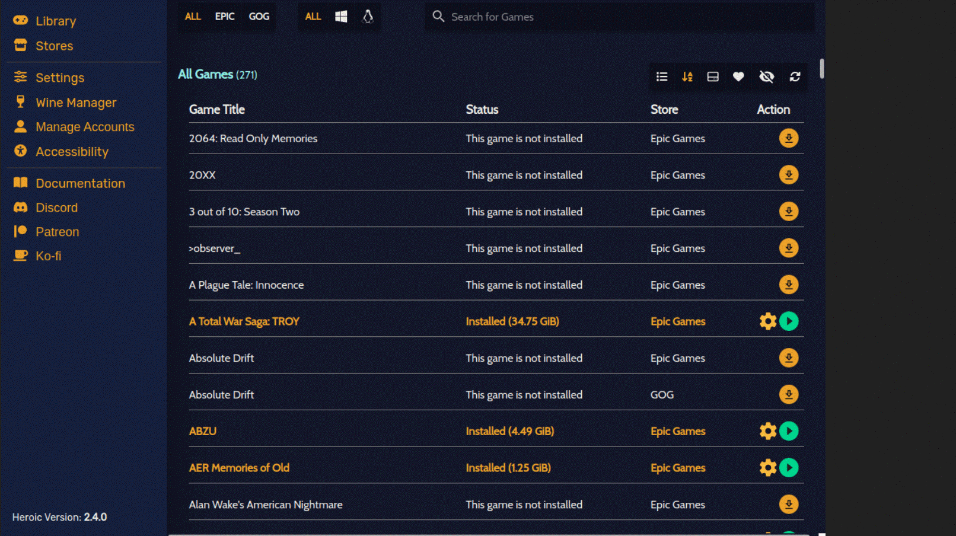Click Installed (34.75 GiB) status text
Image resolution: width=956 pixels, height=536 pixels.
(512, 321)
